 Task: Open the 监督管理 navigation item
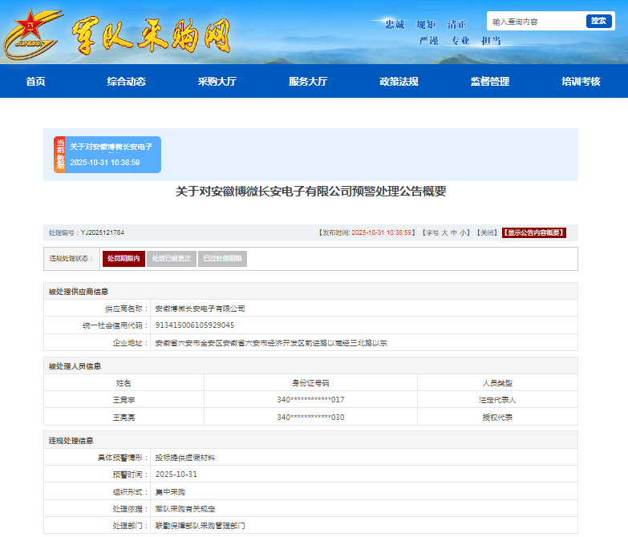(x=490, y=82)
